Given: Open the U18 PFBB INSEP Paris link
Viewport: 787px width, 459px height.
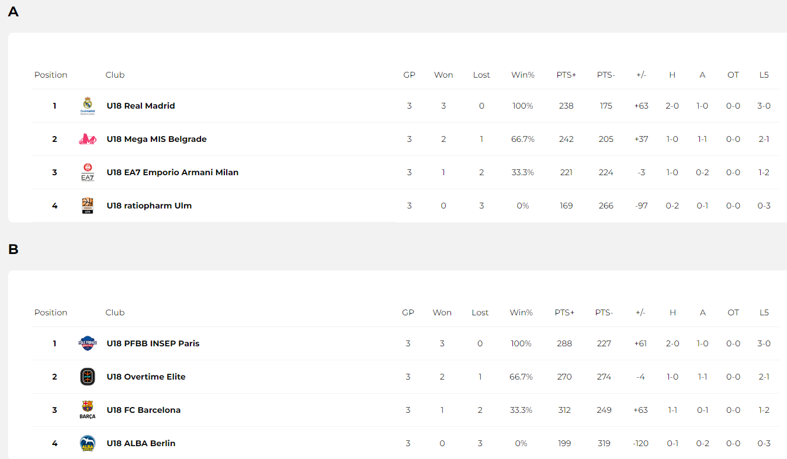Looking at the screenshot, I should click(x=153, y=343).
